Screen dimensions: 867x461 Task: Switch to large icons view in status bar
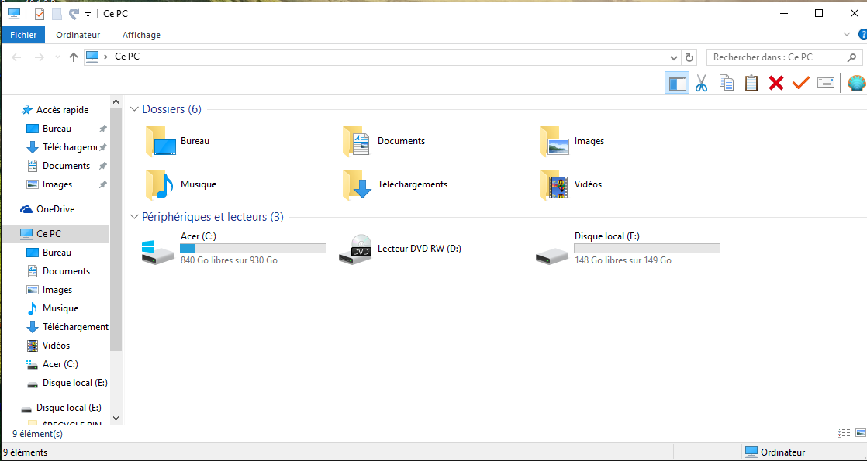(x=860, y=433)
